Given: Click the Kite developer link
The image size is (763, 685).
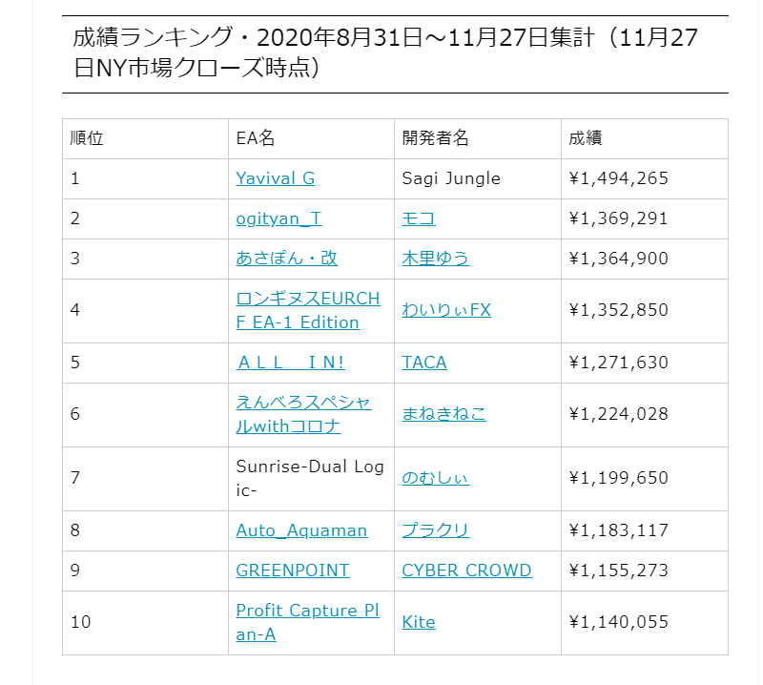Looking at the screenshot, I should (419, 622).
